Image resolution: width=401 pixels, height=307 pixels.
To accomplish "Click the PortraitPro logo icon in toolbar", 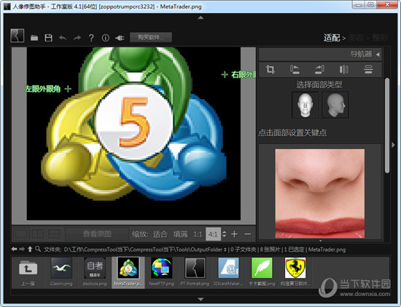I will tap(17, 36).
